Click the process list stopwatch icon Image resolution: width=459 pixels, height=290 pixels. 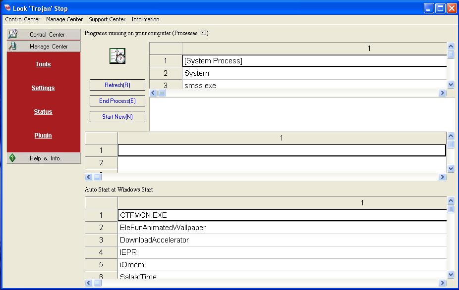click(x=117, y=56)
